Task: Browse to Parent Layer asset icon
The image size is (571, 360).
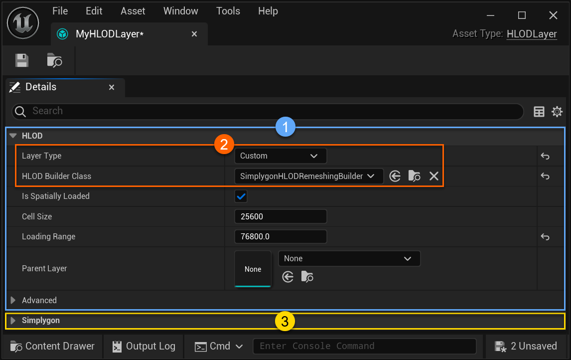Action: tap(307, 277)
